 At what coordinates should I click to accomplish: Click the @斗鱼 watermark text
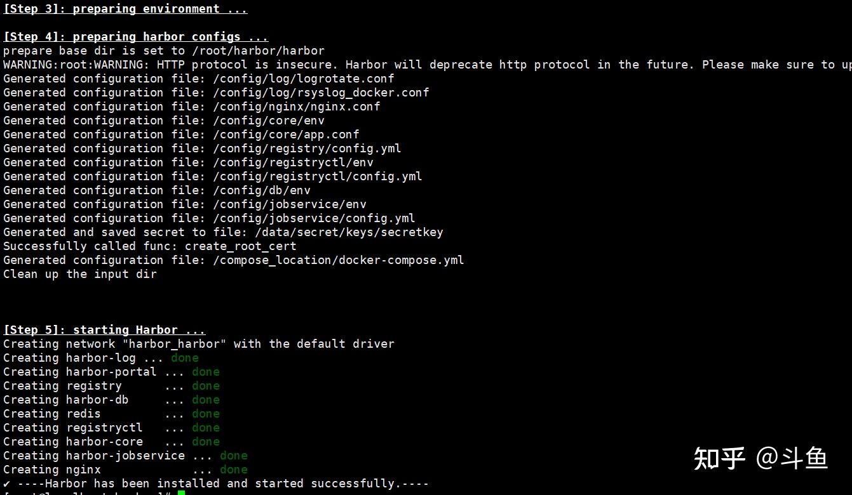(792, 458)
